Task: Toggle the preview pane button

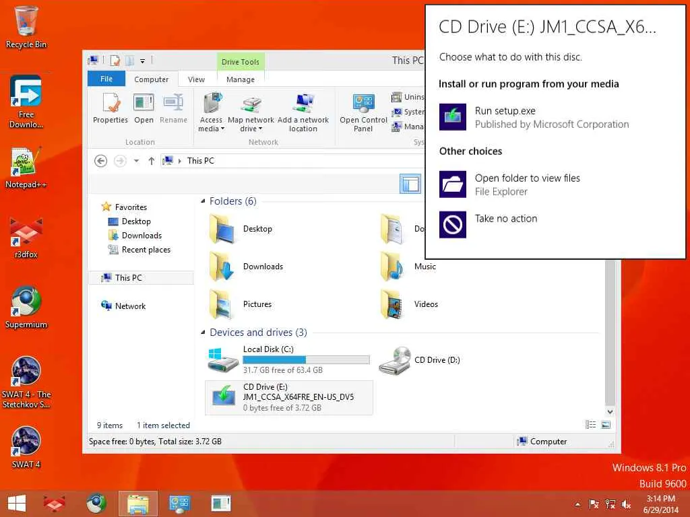Action: click(x=410, y=184)
